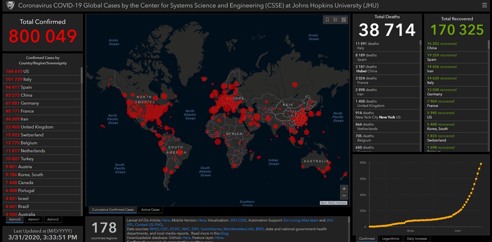492x242 pixels.
Task: Click China 76 203 recovered entry
Action: (456, 46)
